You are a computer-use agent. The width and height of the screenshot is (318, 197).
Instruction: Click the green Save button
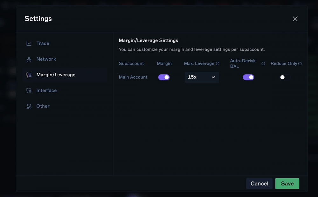pyautogui.click(x=287, y=183)
